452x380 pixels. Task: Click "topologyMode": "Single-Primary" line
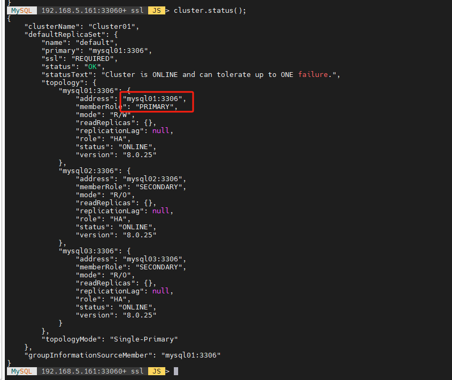(110, 339)
